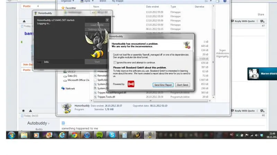Click the multi-quote icon beside lower Reply With Quote

pos(262,111)
